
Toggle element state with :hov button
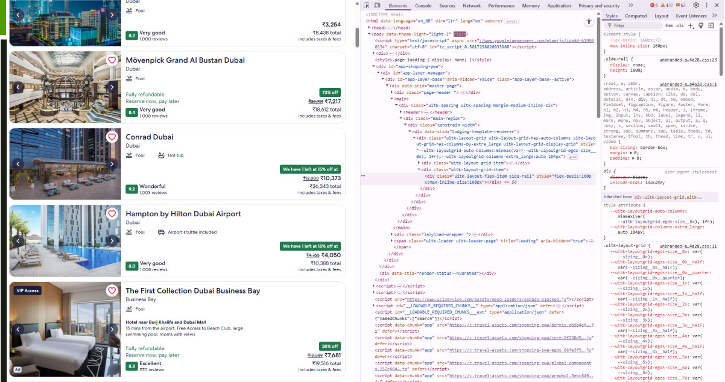tap(669, 25)
